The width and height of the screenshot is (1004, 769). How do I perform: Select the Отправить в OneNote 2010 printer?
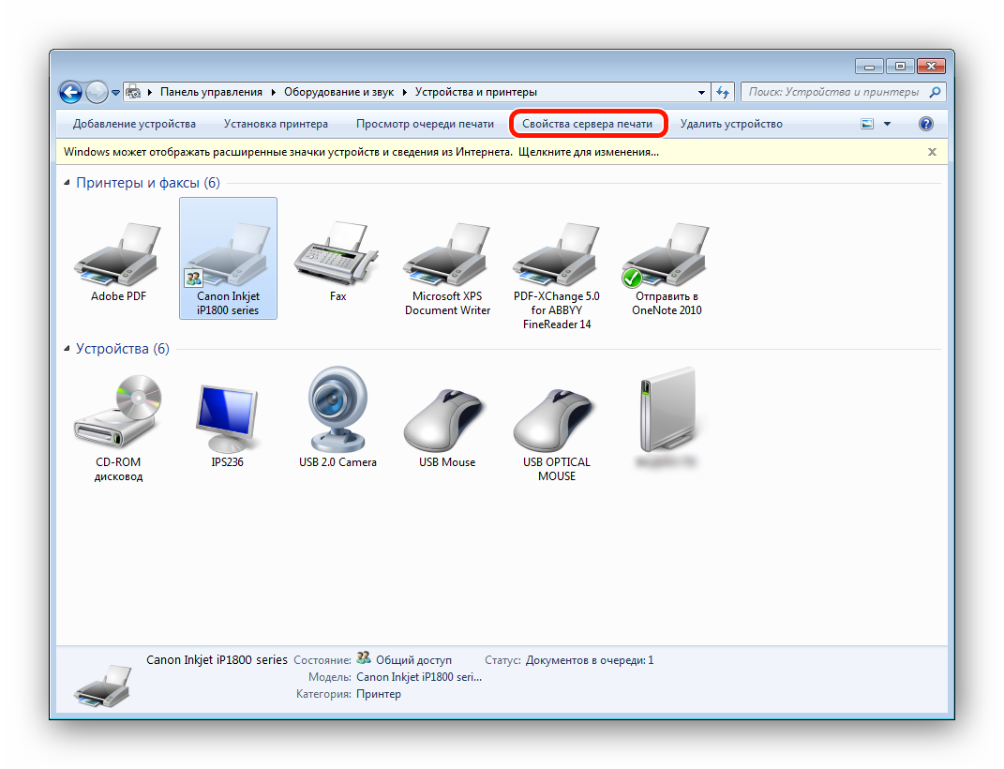667,257
